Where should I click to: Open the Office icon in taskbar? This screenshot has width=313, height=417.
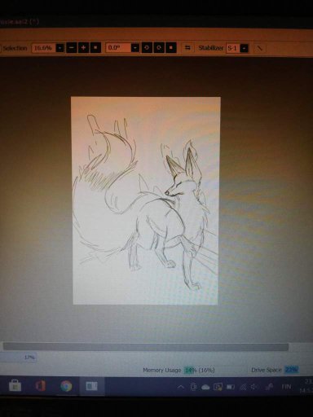tap(41, 385)
